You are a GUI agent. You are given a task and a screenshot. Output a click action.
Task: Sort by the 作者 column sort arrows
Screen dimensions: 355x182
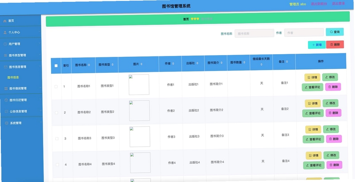coord(173,63)
